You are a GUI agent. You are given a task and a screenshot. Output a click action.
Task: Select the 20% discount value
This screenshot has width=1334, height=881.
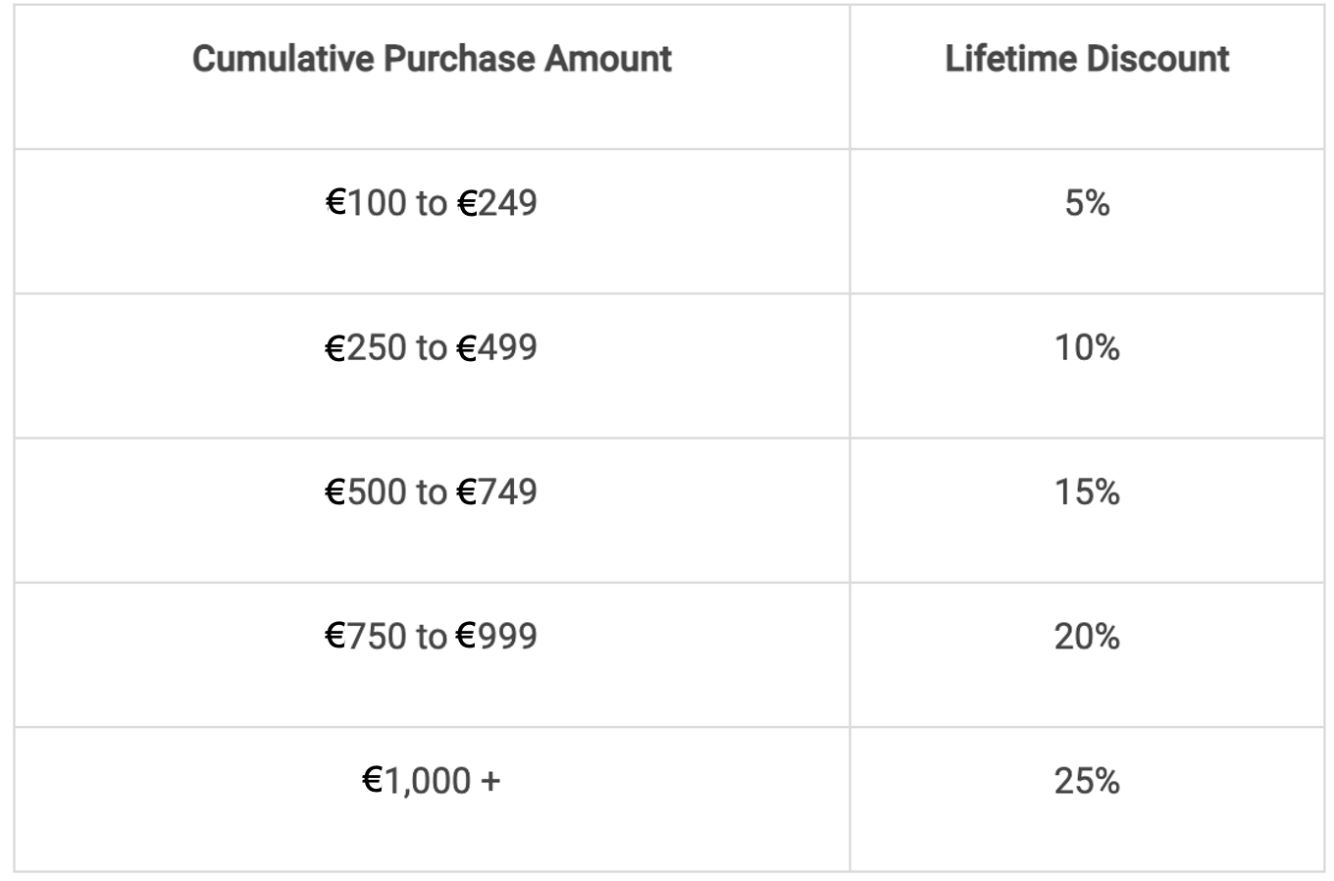[x=1087, y=636]
